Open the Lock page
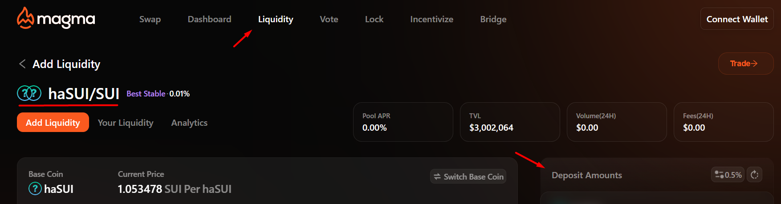This screenshot has width=781, height=204. coord(374,19)
